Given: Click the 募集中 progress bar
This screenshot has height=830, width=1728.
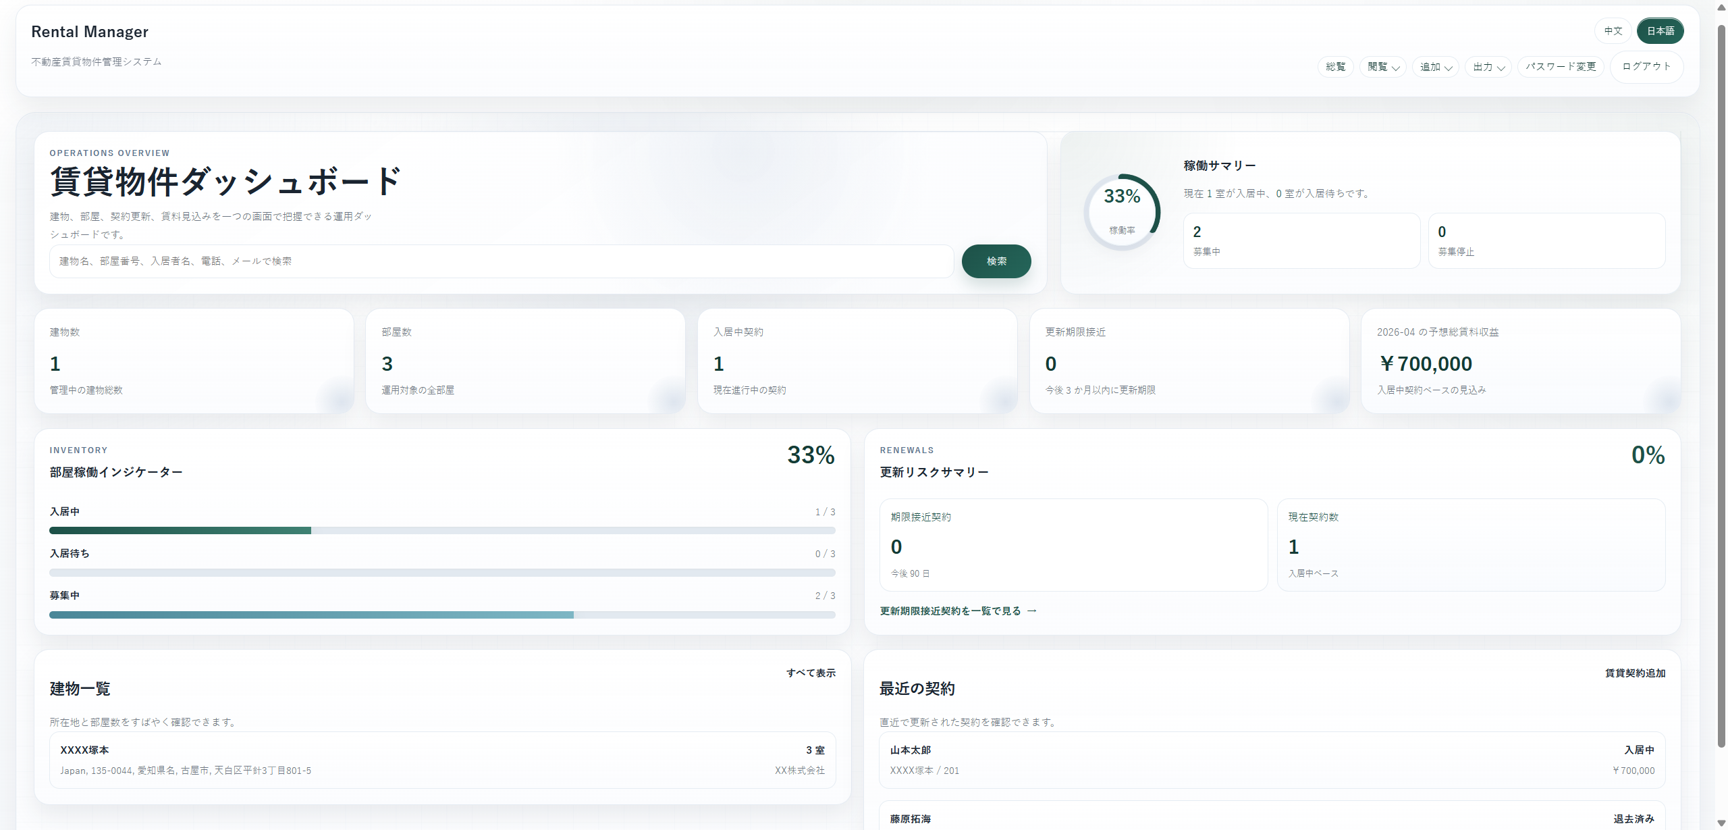Looking at the screenshot, I should click(442, 615).
